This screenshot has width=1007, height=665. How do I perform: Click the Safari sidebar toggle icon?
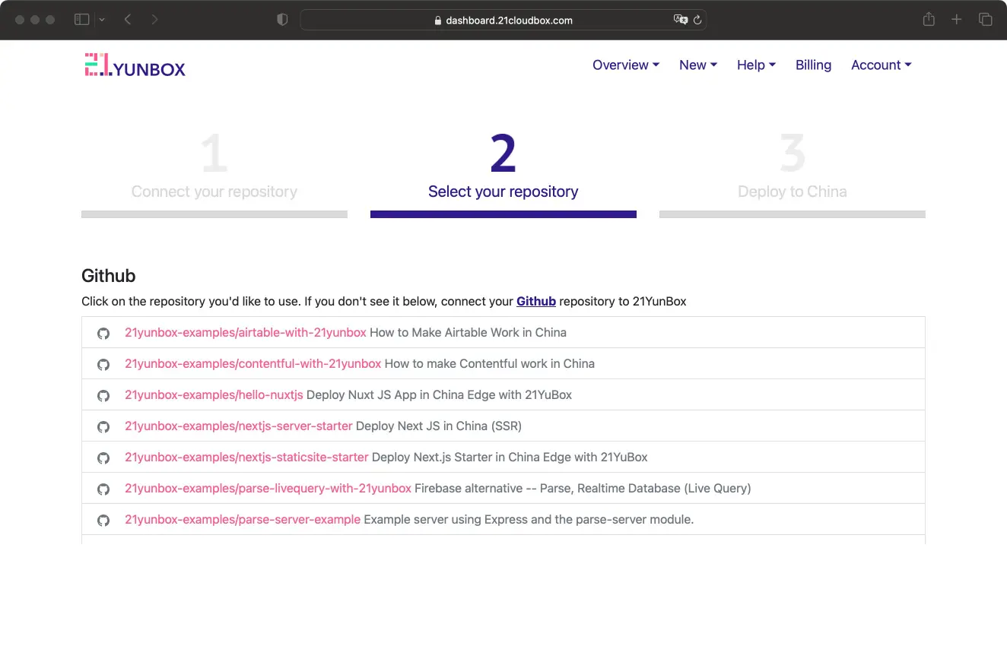coord(82,20)
